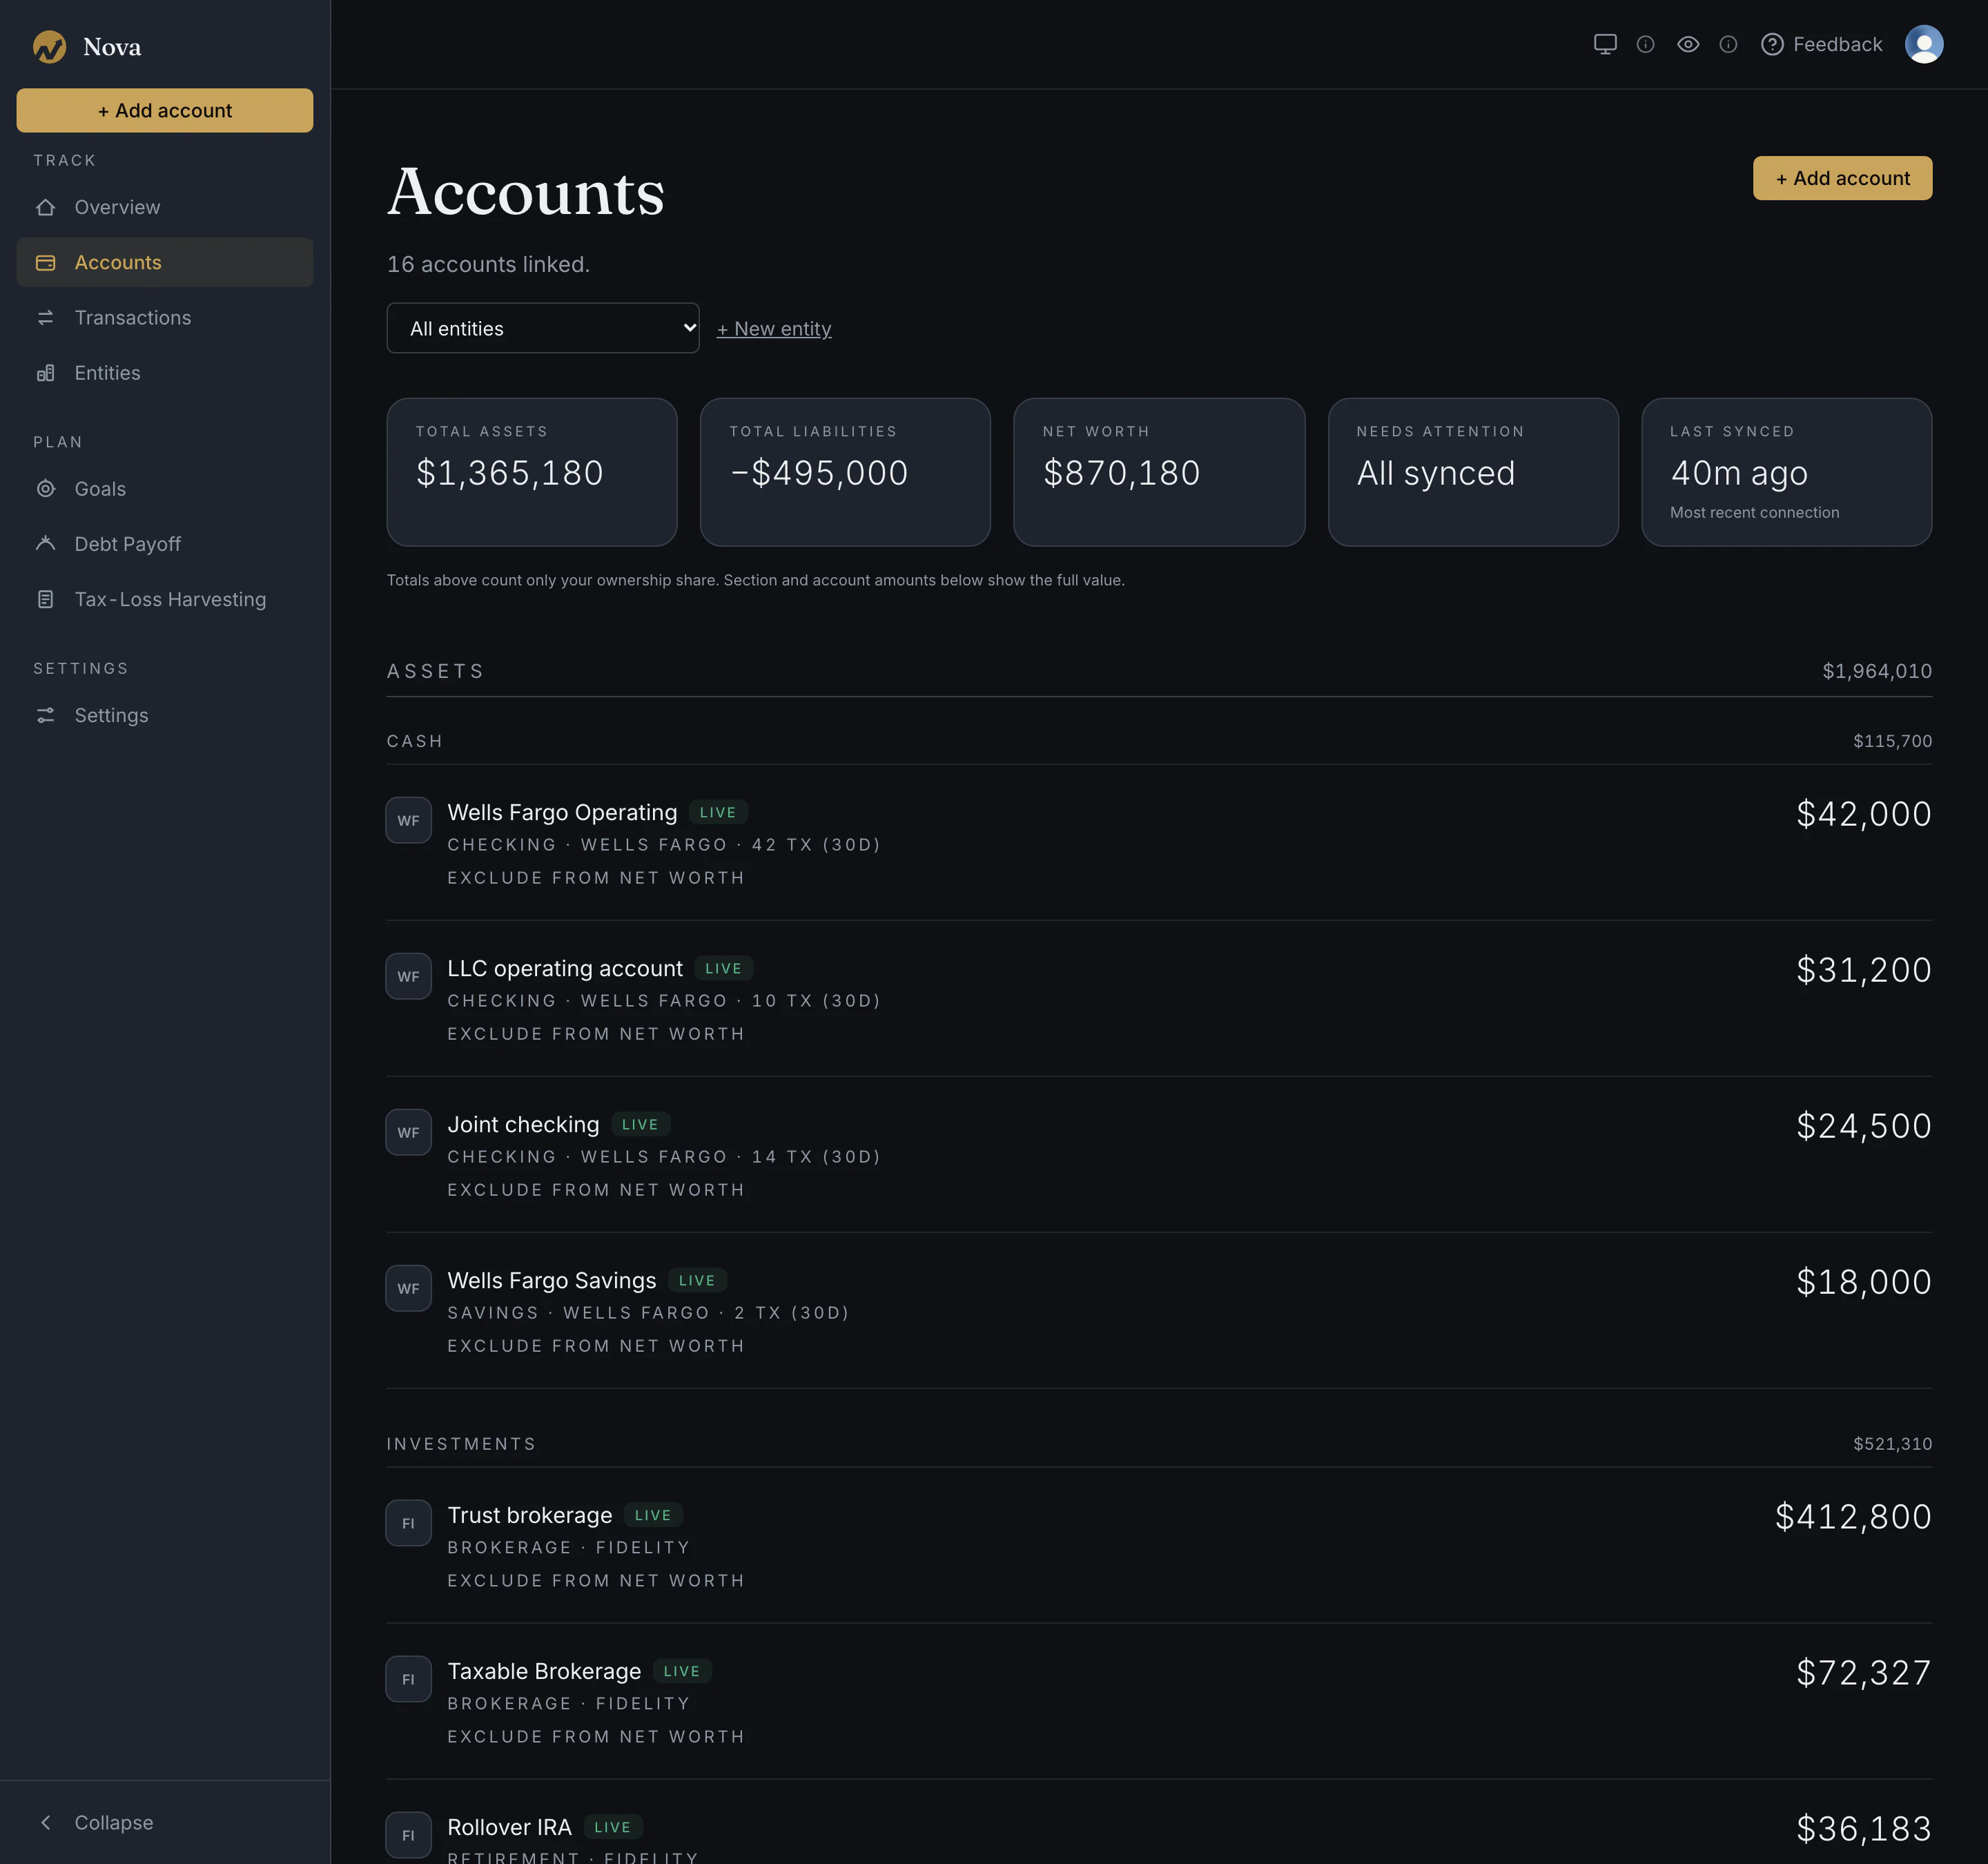
Task: Open Transactions page
Action: click(x=165, y=317)
